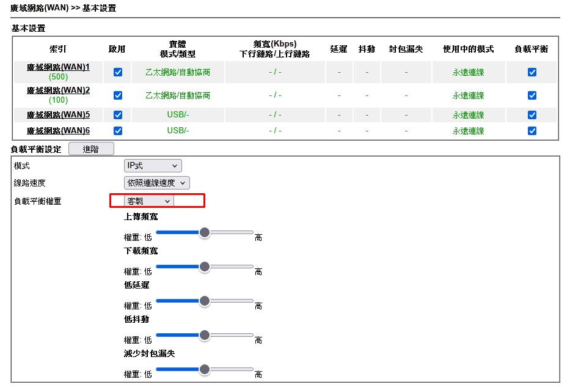Disable 負載平衡 checkbox for WAN5 row
The image size is (570, 387).
click(532, 115)
